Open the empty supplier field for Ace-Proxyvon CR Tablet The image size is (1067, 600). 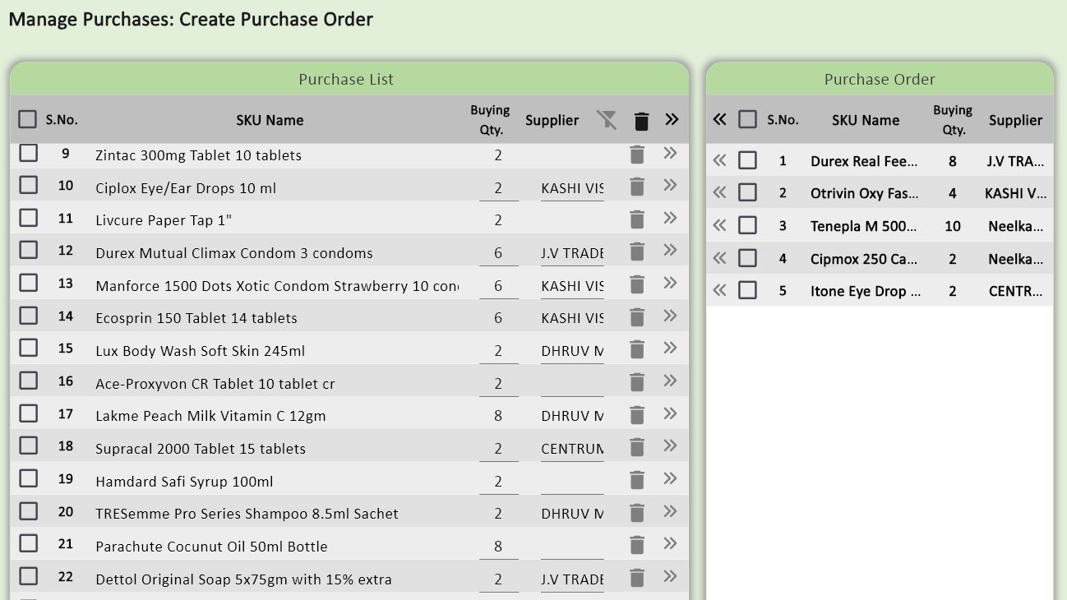point(572,384)
